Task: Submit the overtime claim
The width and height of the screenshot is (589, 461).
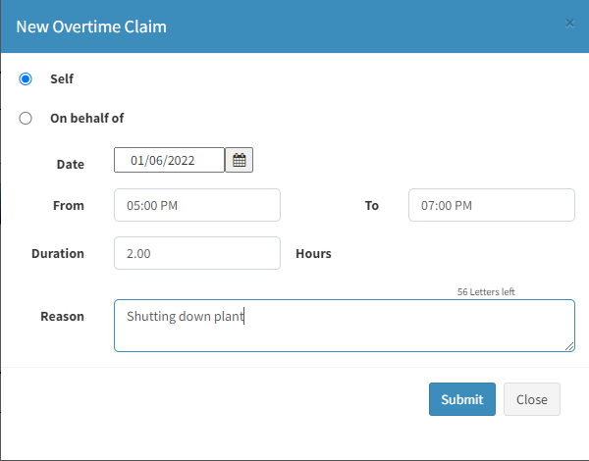Action: pyautogui.click(x=462, y=399)
